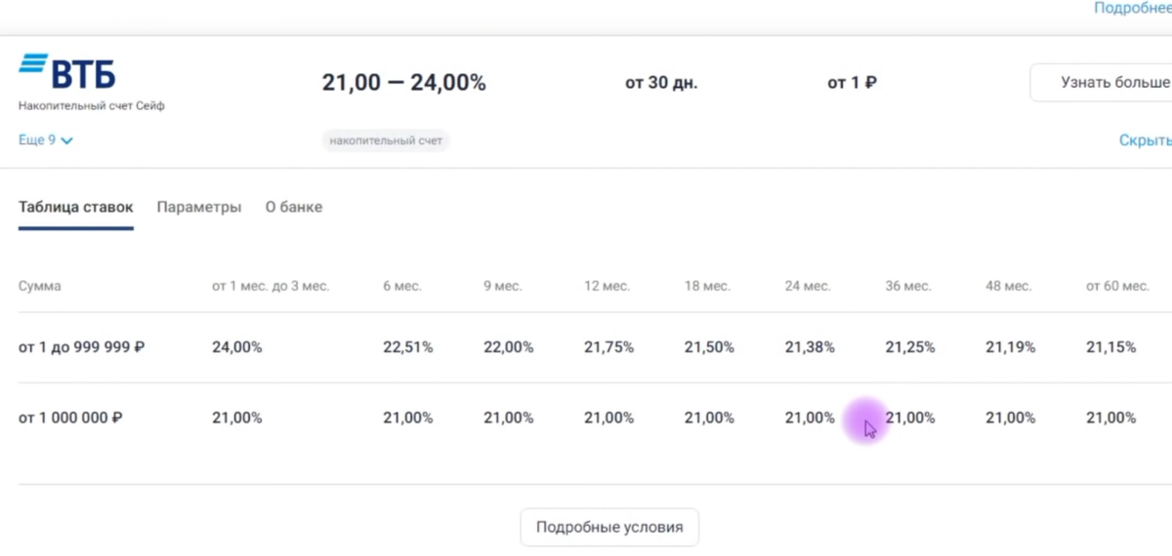1172x556 pixels.
Task: Open the "Подробнее" link at top
Action: click(1132, 7)
